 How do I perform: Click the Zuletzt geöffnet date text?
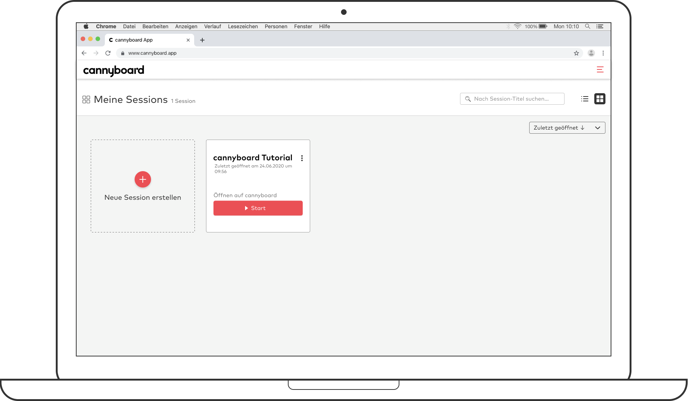coord(253,169)
